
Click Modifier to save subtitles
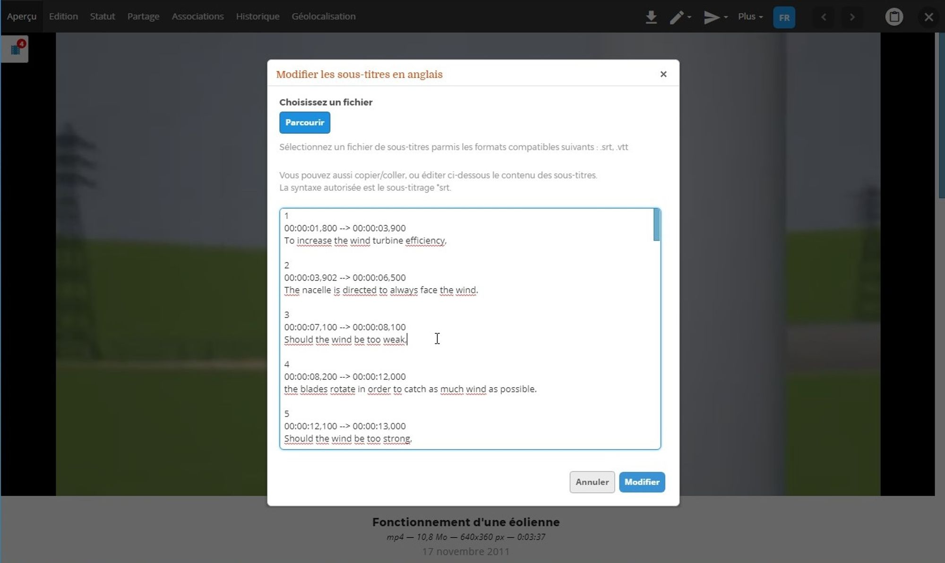[x=642, y=482]
